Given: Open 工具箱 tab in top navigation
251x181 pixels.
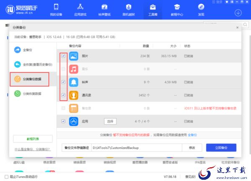Looking at the screenshot, I should click(153, 10).
